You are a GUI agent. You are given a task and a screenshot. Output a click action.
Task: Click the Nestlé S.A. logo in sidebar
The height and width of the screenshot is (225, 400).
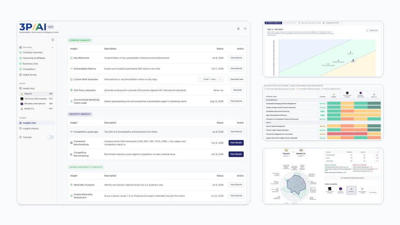pos(22,109)
